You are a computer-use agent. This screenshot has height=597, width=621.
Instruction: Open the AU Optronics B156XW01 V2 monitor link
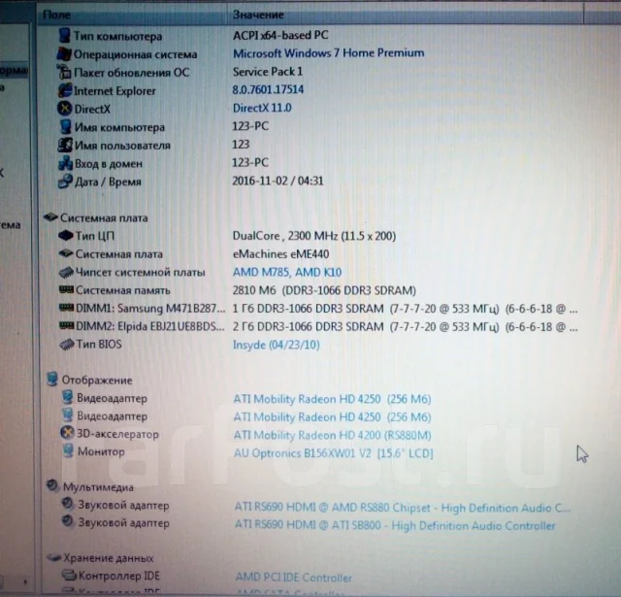(334, 453)
